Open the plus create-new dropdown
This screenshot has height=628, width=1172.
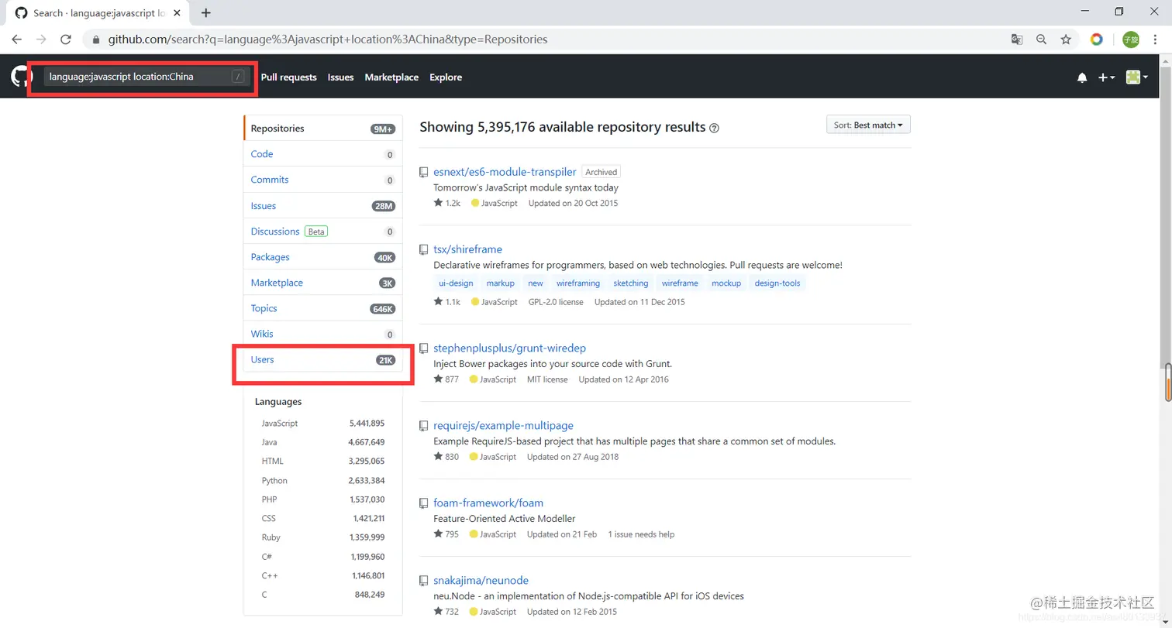click(x=1106, y=77)
